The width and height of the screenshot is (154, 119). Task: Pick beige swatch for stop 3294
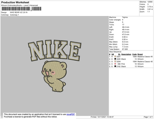[x=115, y=61]
